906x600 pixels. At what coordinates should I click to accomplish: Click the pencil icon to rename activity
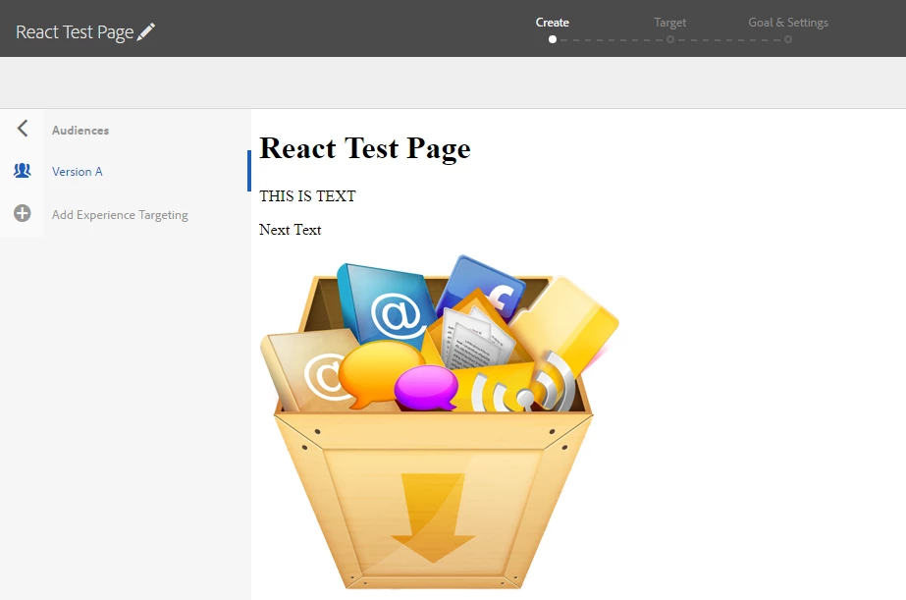pyautogui.click(x=145, y=31)
